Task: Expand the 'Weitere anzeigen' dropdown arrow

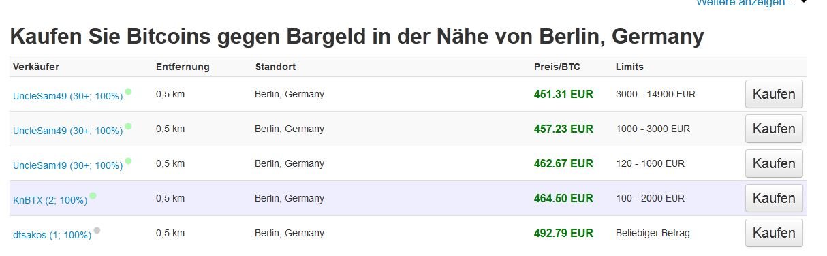Action: pyautogui.click(x=804, y=3)
